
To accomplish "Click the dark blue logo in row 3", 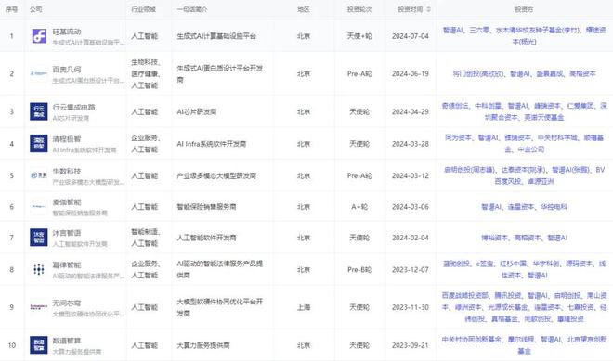I will click(x=39, y=111).
